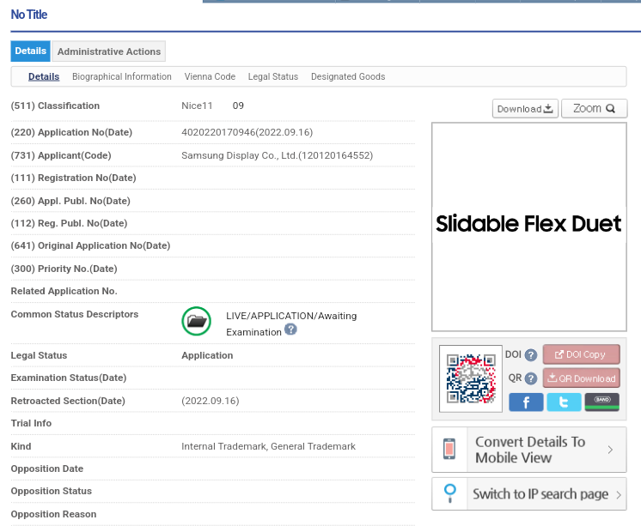Click the magnifier IP search icon
Screen dimensions: 641x526
(x=449, y=493)
